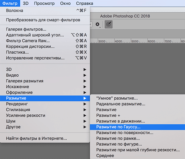
Task: Apply last filter Волокна
Action: (x=45, y=11)
